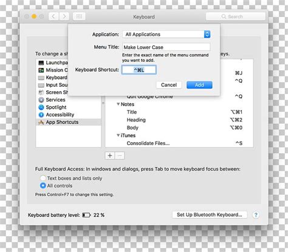Select the Spotlight magnifier icon
Screen dimensions: 288x252
click(41, 107)
